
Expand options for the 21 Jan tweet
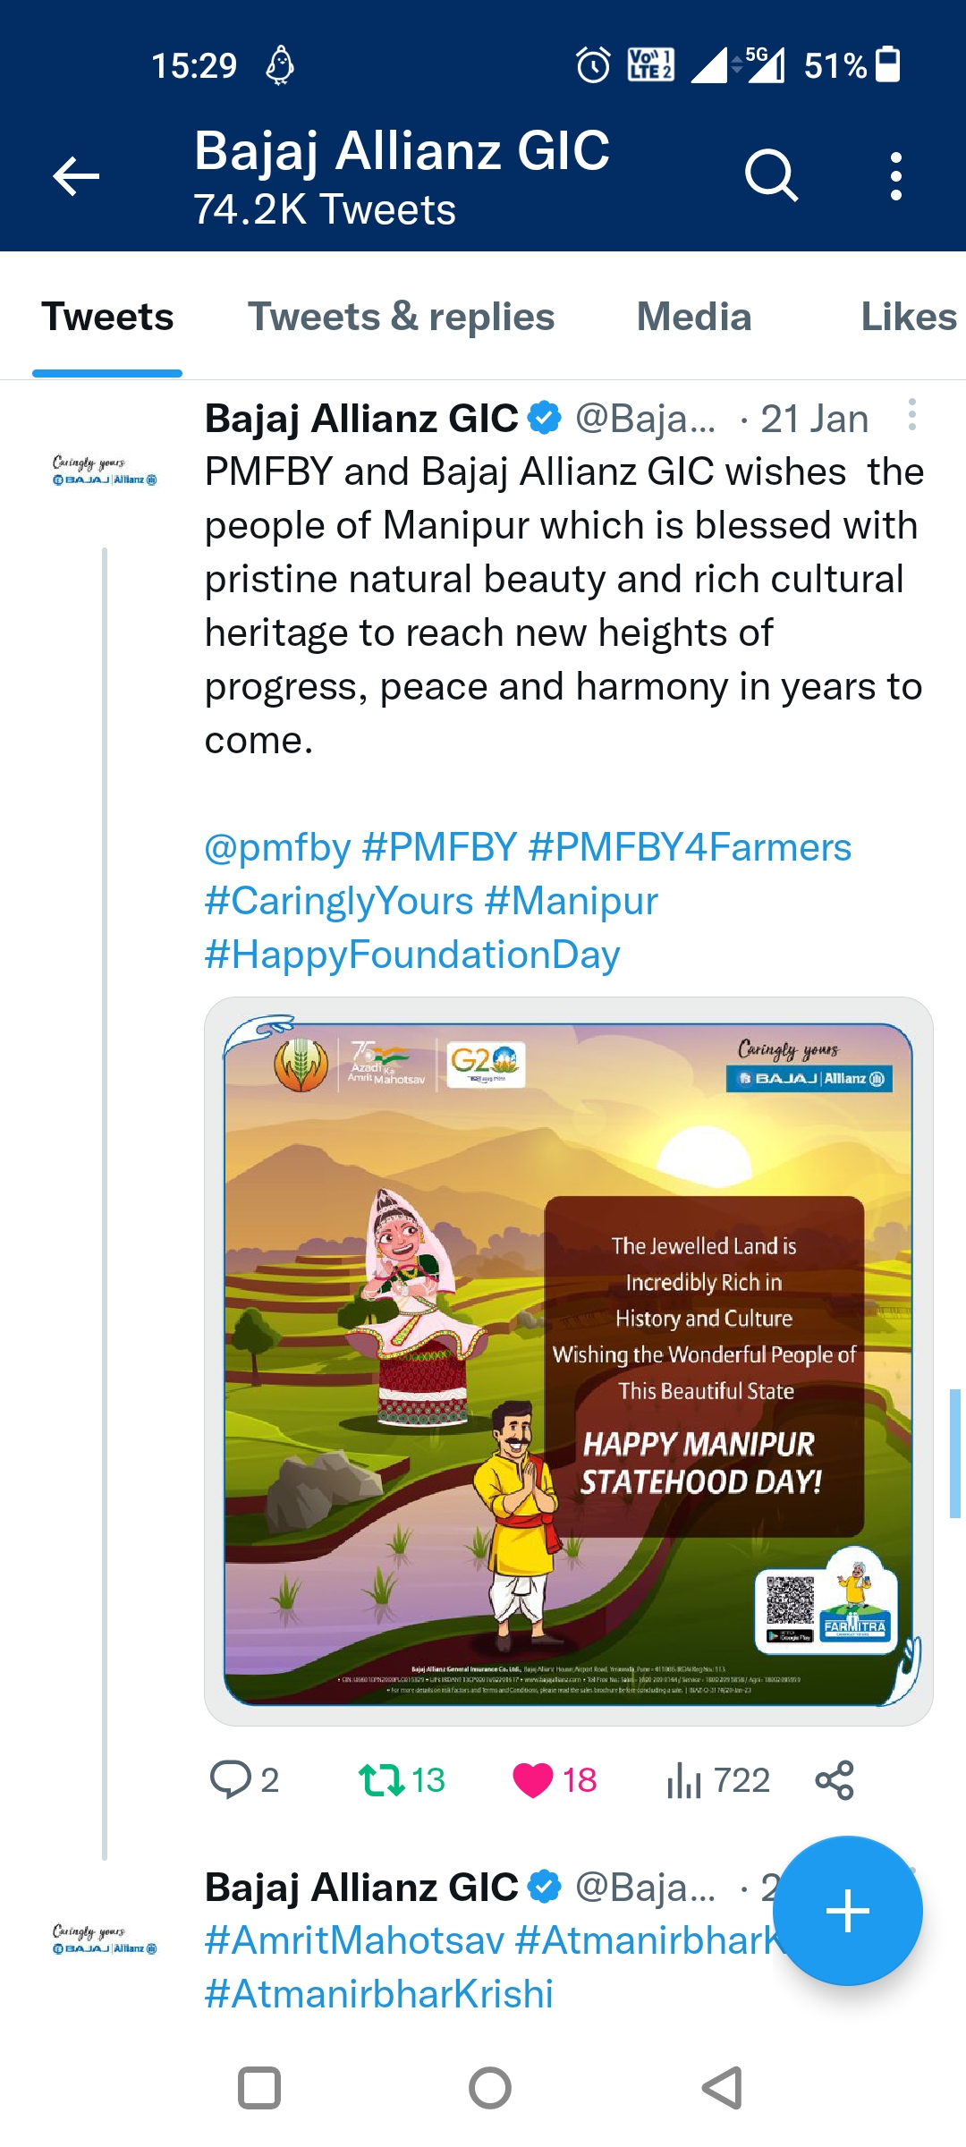911,415
